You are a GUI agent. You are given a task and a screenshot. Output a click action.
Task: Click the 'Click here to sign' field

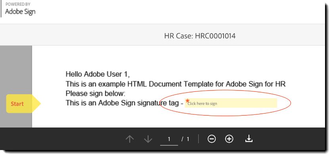(231, 103)
